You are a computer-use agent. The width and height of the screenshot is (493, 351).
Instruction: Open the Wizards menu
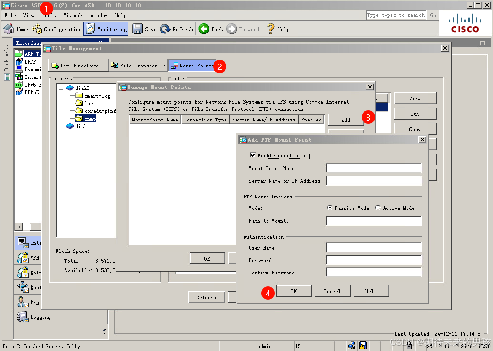click(x=73, y=15)
